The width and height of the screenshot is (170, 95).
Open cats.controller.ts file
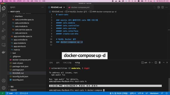22,23
